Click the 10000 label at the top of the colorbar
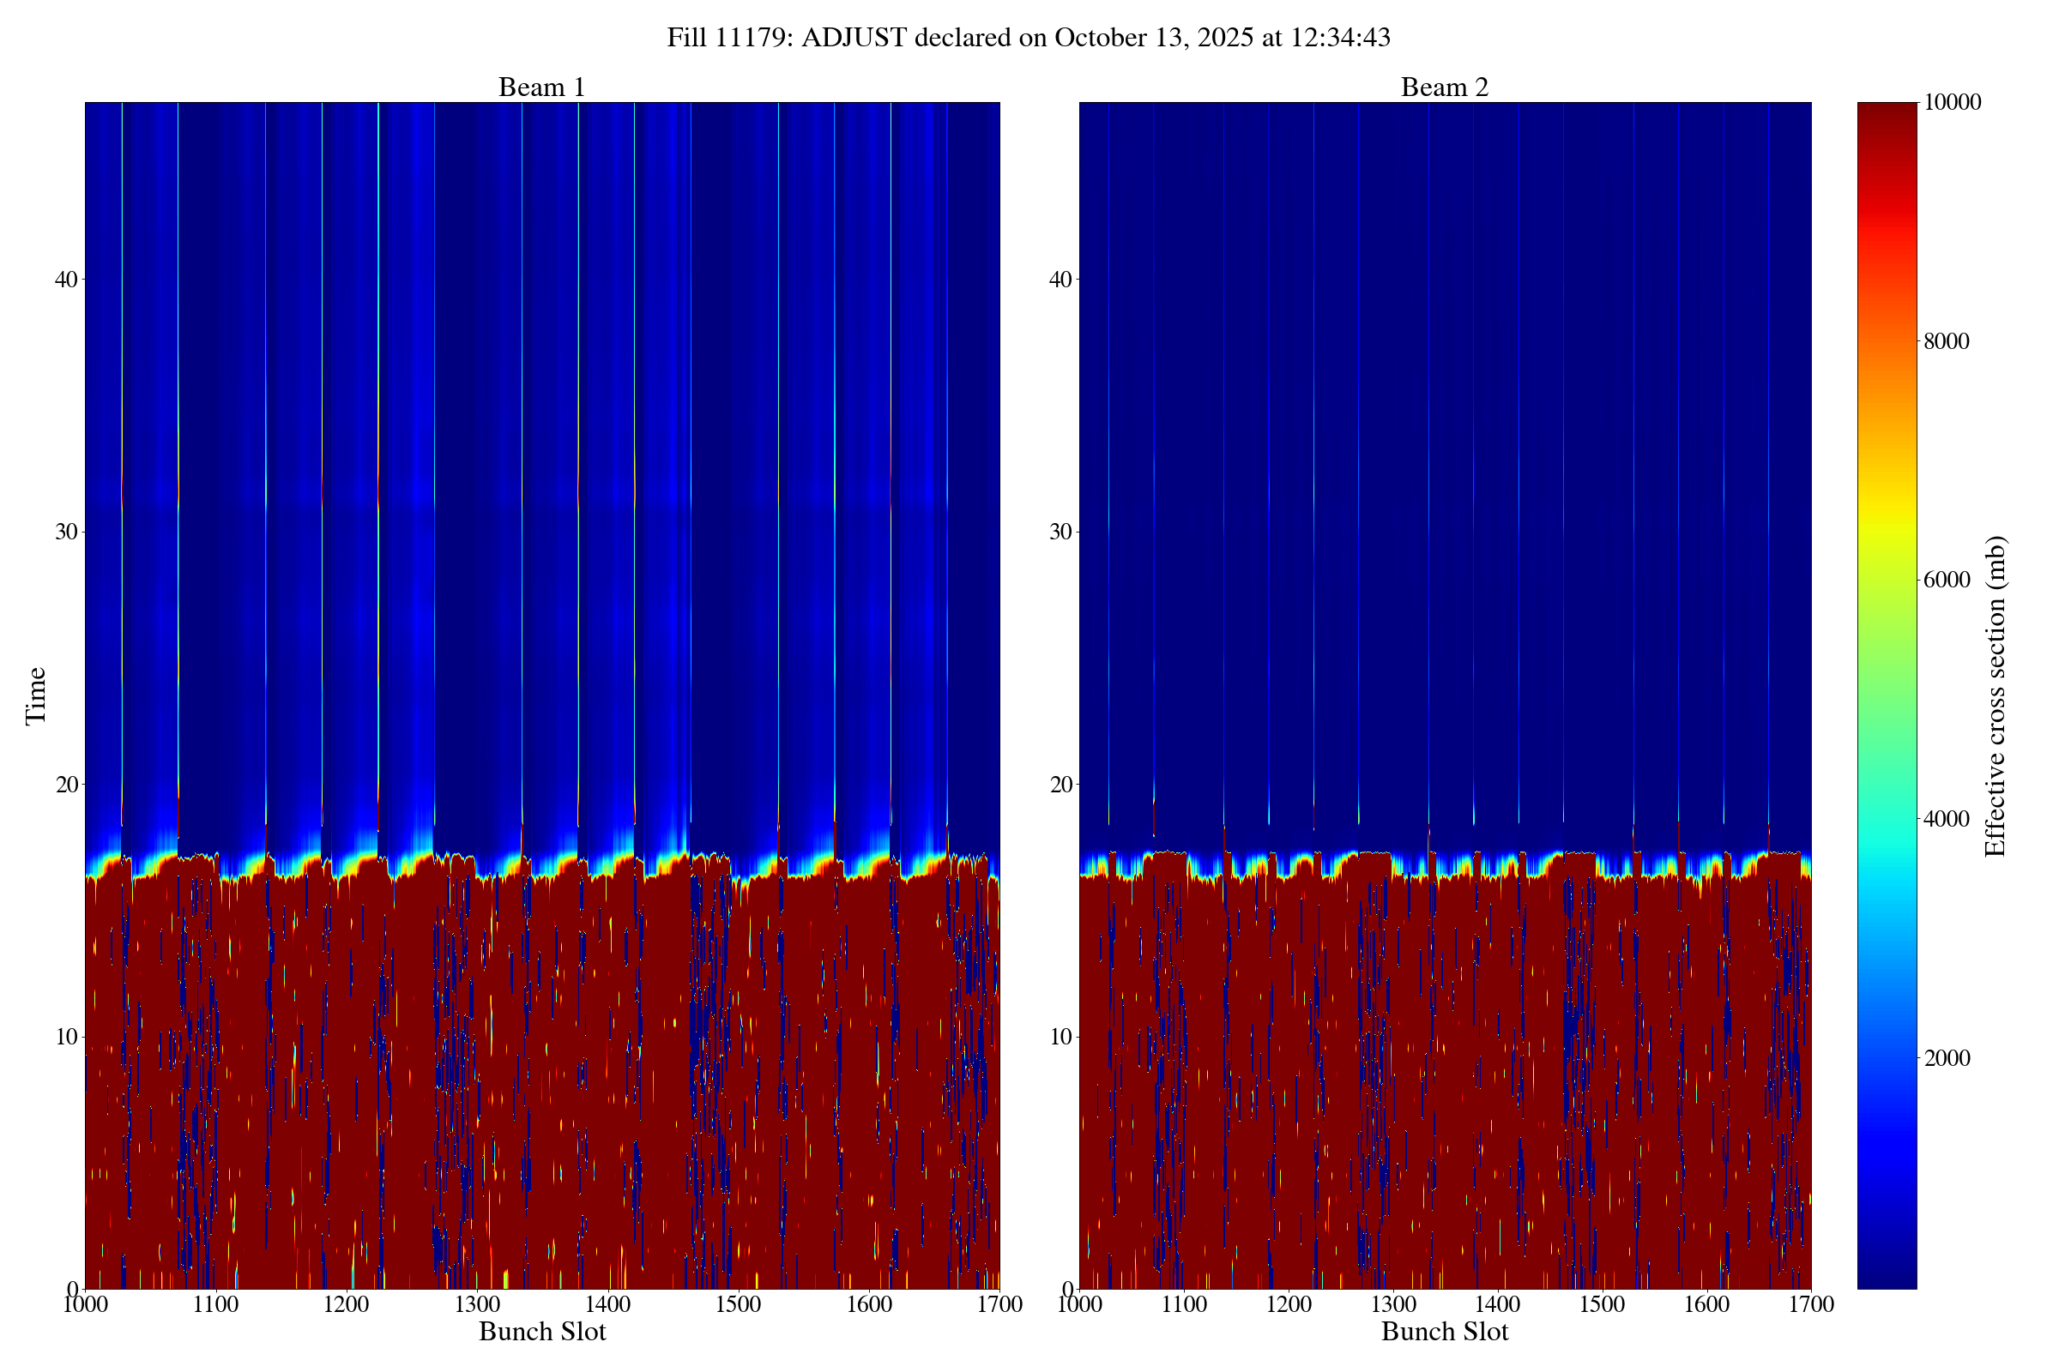 coord(1953,102)
